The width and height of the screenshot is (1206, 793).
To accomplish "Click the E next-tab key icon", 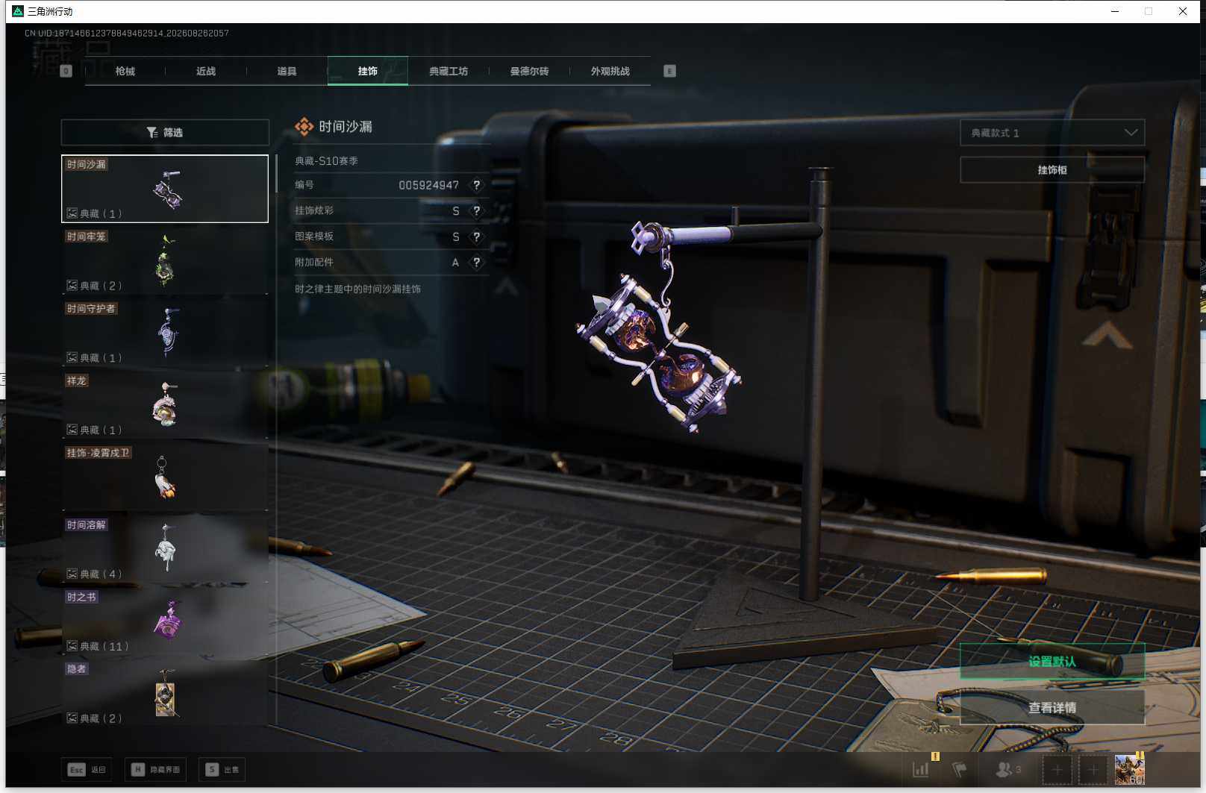I will (x=669, y=71).
